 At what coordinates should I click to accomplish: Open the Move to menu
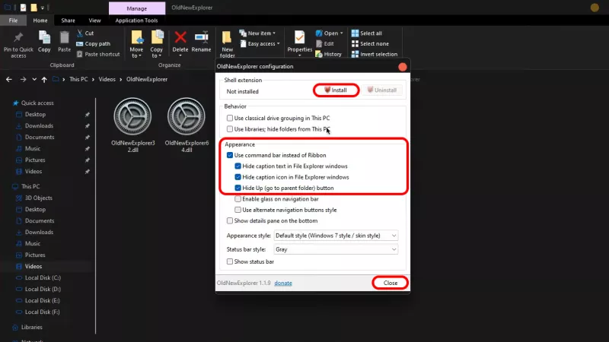[x=136, y=44]
